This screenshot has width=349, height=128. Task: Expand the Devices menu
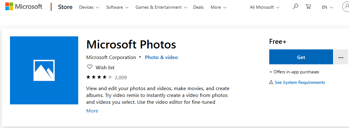[89, 7]
